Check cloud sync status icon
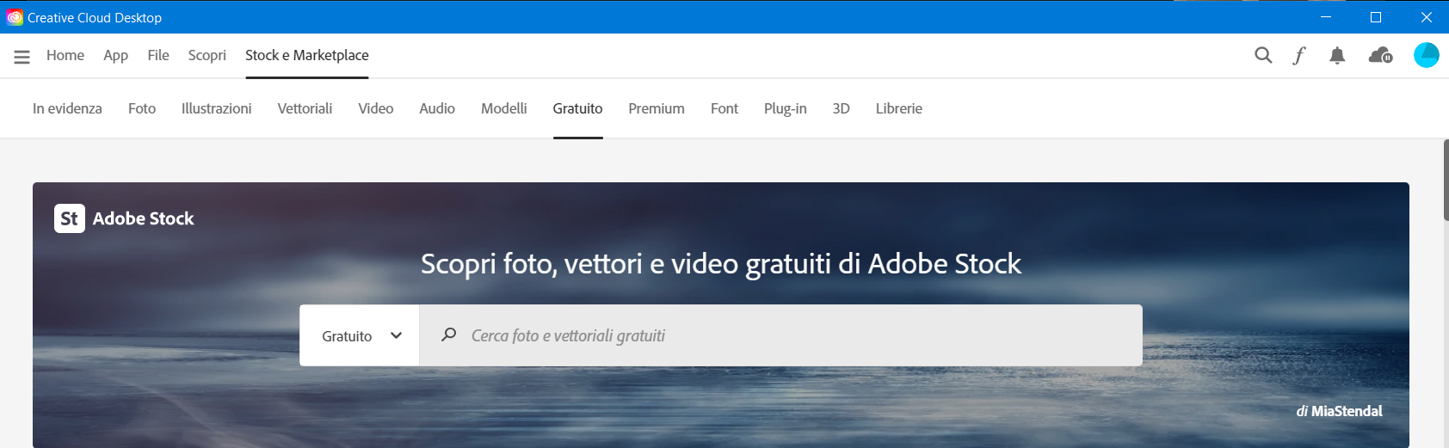 [1381, 55]
